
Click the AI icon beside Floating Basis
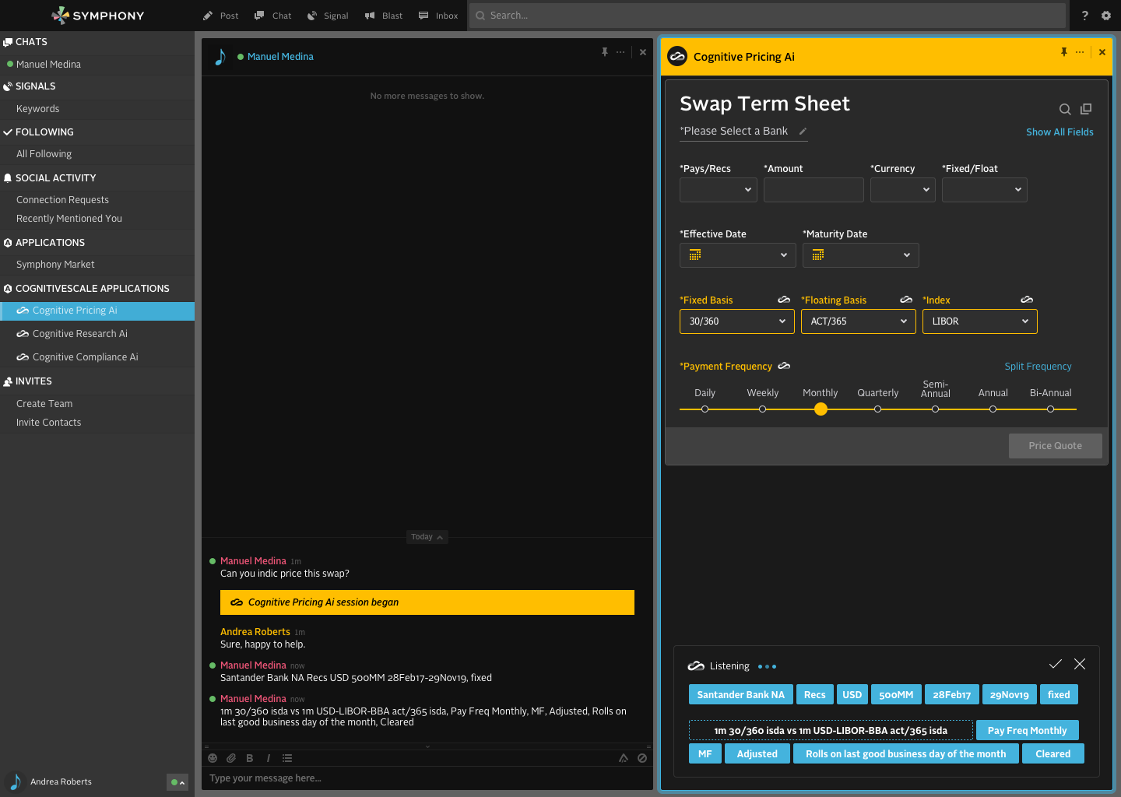click(906, 300)
